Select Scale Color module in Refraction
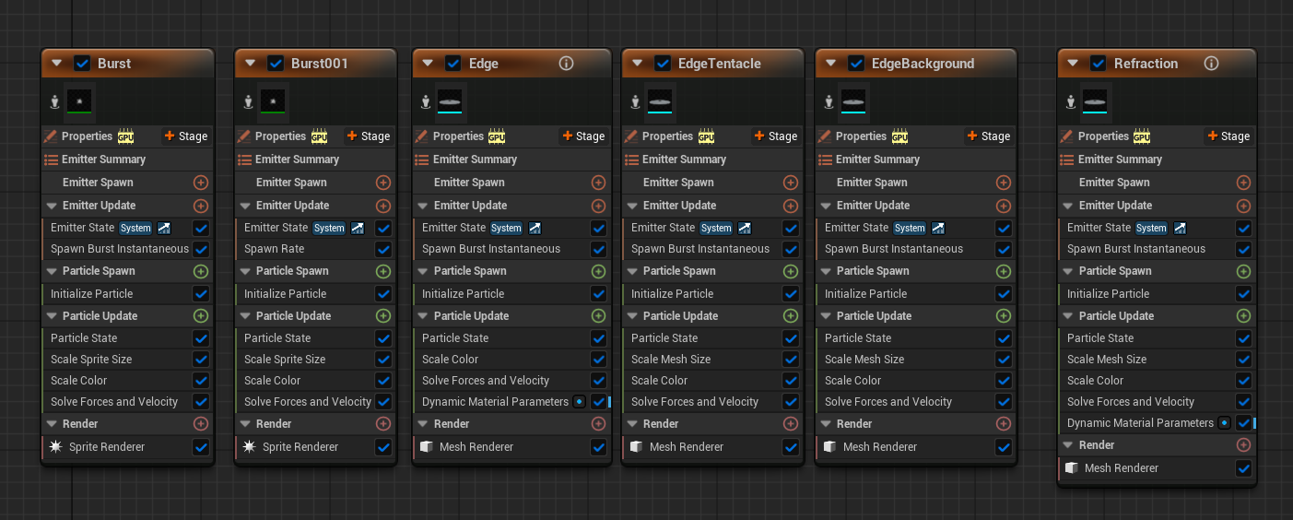This screenshot has height=520, width=1293. tap(1095, 381)
